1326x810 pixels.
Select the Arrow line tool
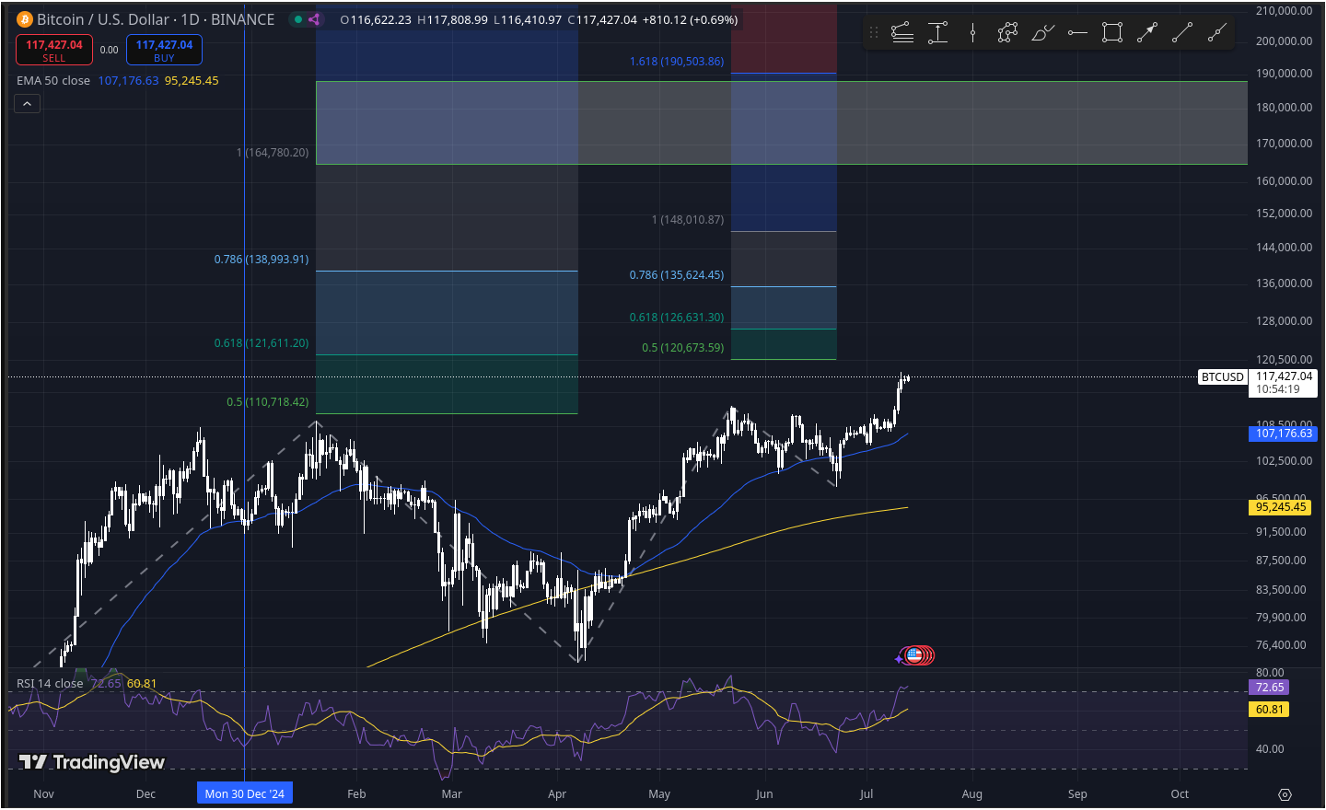tap(1147, 33)
